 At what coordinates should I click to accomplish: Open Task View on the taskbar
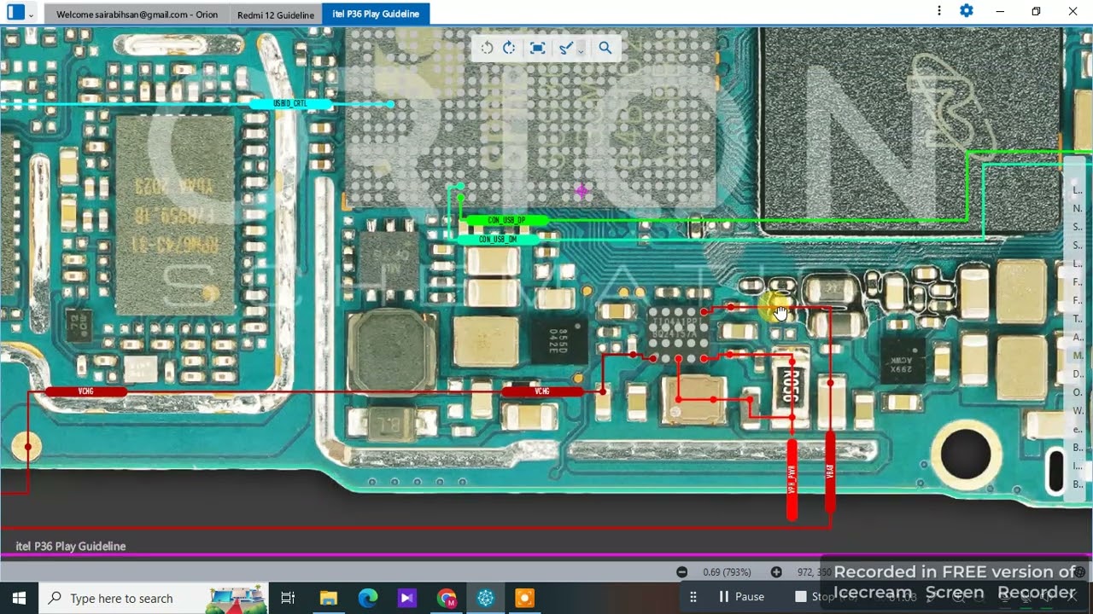click(288, 598)
